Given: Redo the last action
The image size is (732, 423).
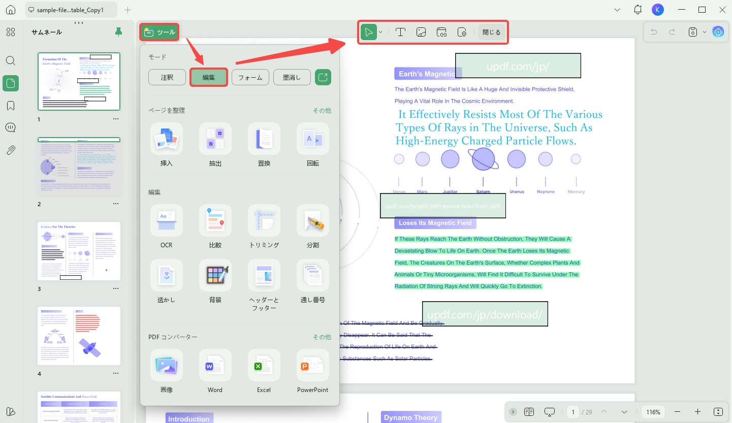Looking at the screenshot, I should [672, 32].
